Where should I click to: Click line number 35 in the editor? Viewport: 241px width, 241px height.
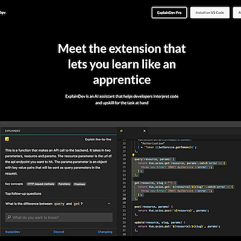[x=124, y=222]
